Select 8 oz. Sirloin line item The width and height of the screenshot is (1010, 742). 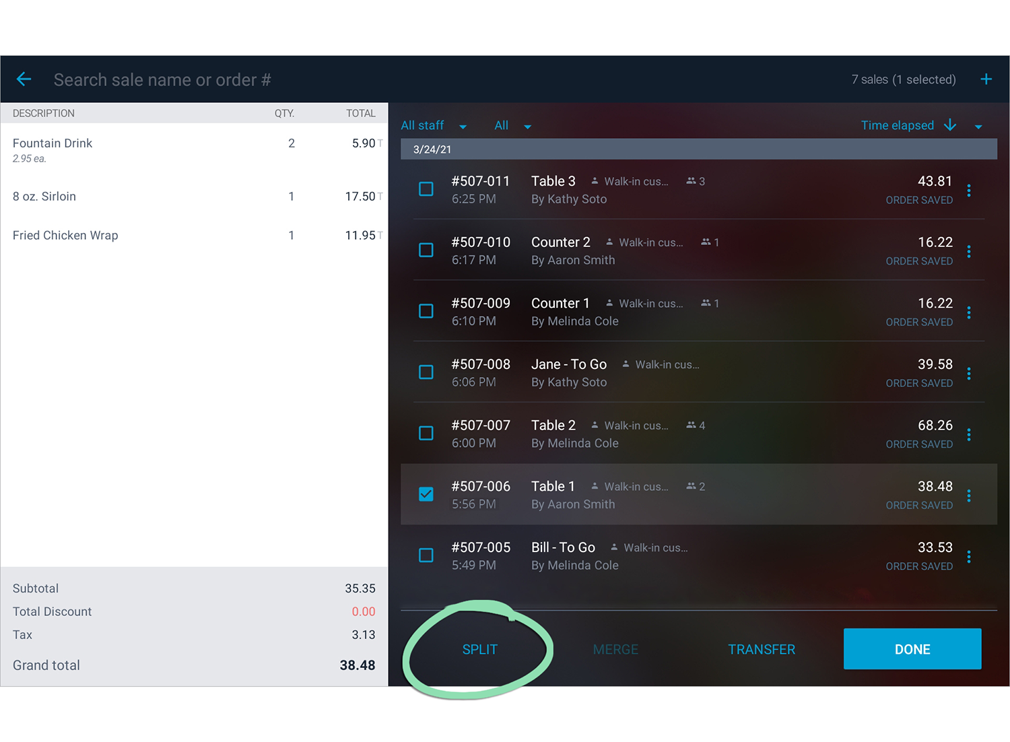coord(194,197)
